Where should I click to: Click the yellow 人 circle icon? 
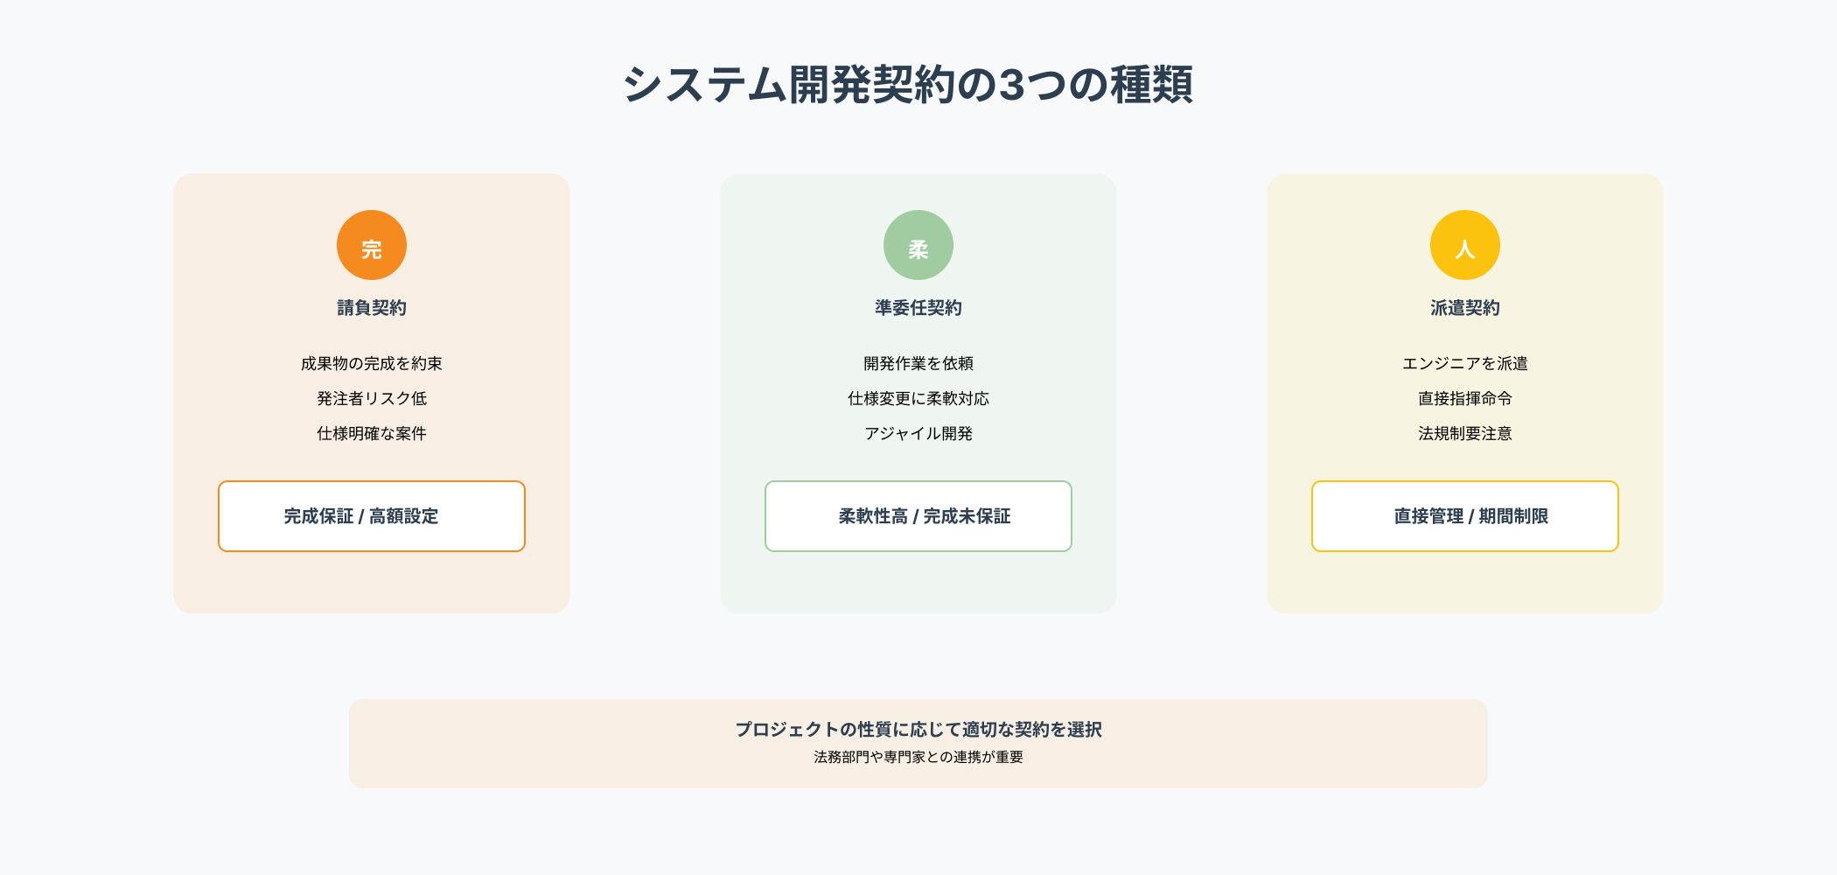pos(1465,245)
